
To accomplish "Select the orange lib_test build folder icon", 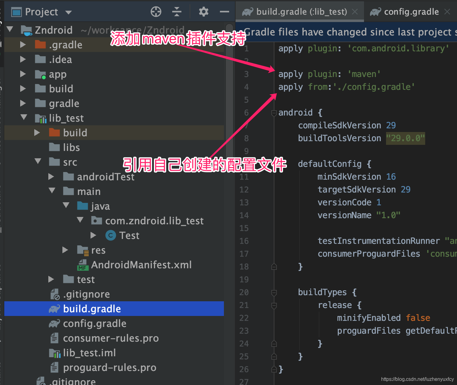I will click(54, 133).
